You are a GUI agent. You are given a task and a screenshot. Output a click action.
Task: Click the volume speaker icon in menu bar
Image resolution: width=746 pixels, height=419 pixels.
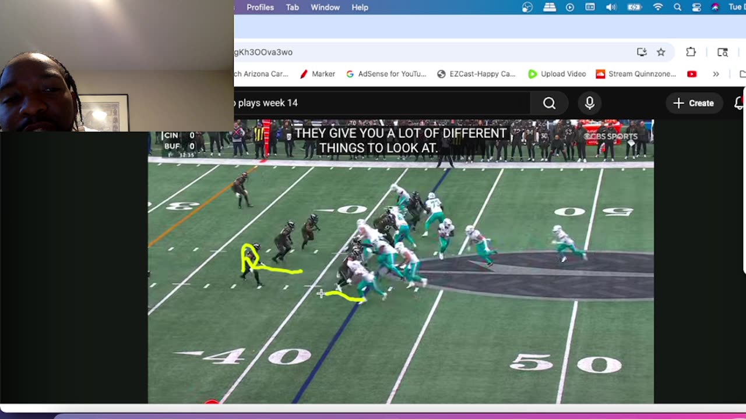pyautogui.click(x=611, y=8)
